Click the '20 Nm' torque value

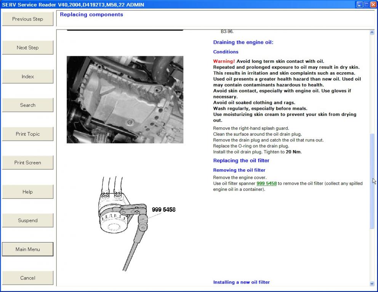click(293, 152)
